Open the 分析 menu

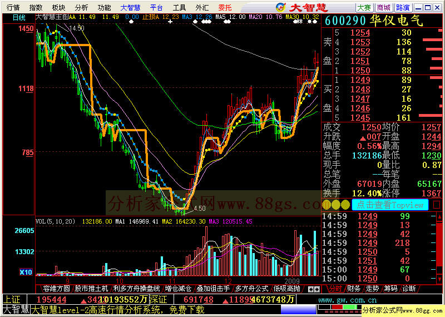(81, 8)
